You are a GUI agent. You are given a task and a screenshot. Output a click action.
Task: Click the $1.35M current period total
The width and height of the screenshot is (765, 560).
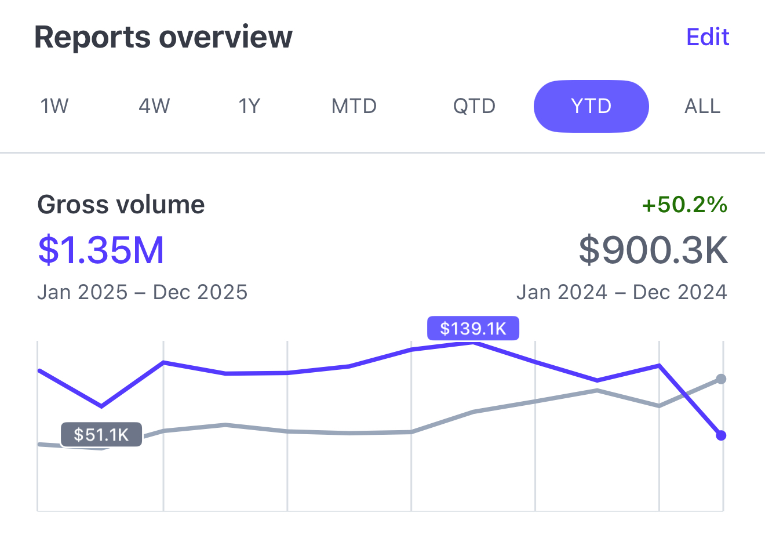(101, 250)
